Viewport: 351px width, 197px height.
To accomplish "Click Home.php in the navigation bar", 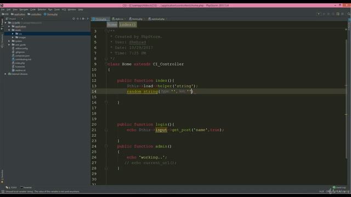I will pyautogui.click(x=51, y=14).
